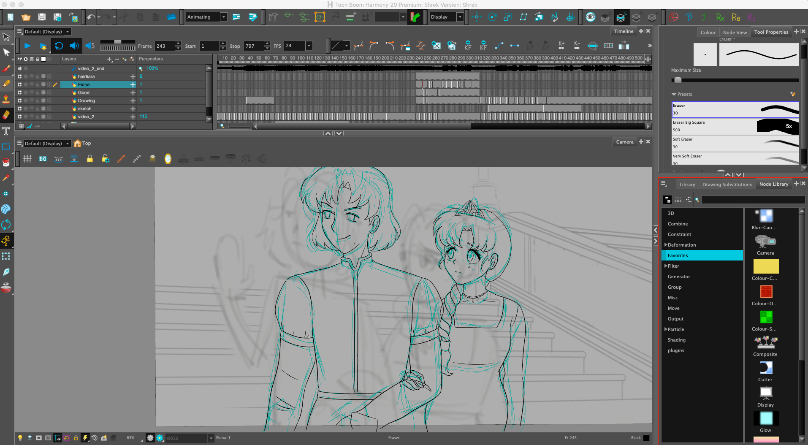Switch to the Drawing Substitutions tab

[x=727, y=185]
